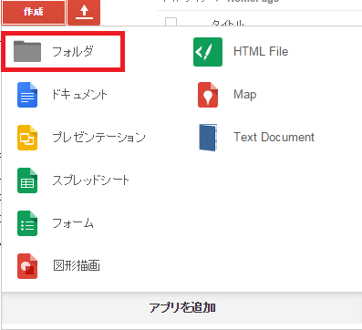This screenshot has height=330, width=362.
Task: Choose HTML File from menu
Action: tap(261, 51)
